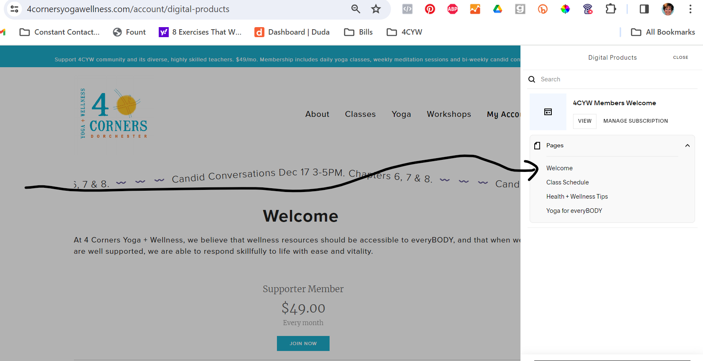Click the Pages document icon
Screen dimensions: 703x361
point(537,146)
